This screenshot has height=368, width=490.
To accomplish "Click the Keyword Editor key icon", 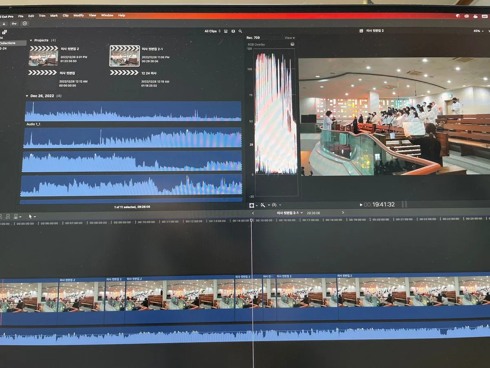I will (14, 23).
